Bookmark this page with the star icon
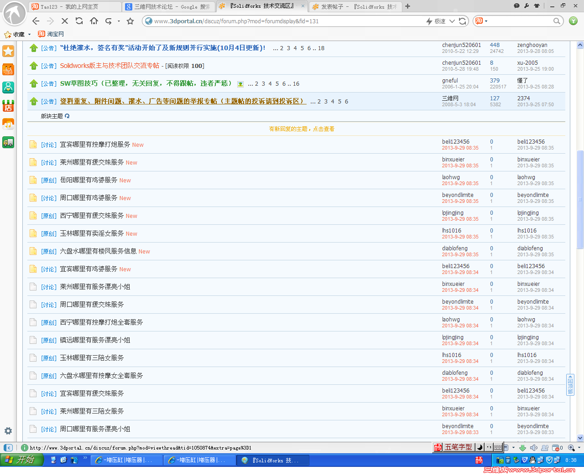This screenshot has height=476, width=584. tap(130, 21)
